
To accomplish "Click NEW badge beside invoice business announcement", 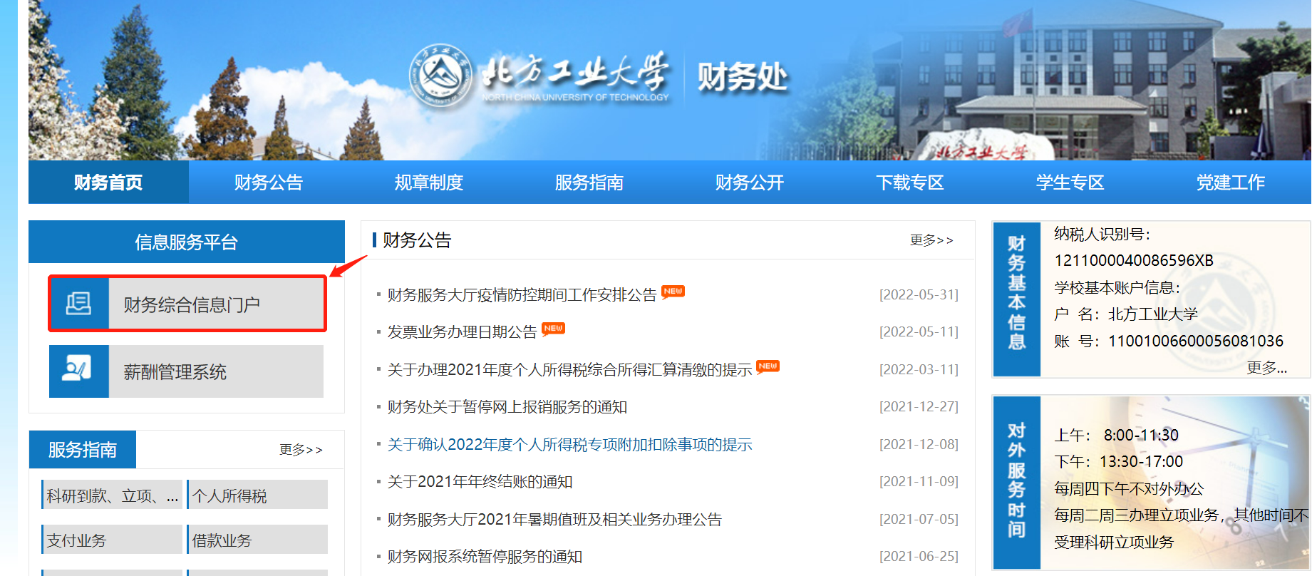I will pyautogui.click(x=553, y=329).
